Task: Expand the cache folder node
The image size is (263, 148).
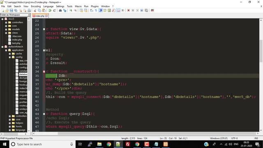Action: pos(10,54)
